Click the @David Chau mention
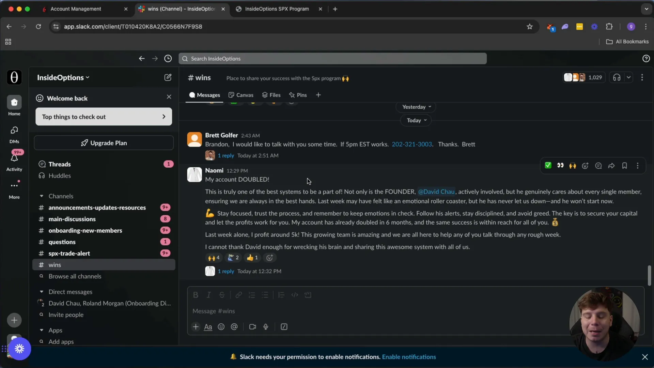Viewport: 654px width, 368px height. pyautogui.click(x=436, y=191)
